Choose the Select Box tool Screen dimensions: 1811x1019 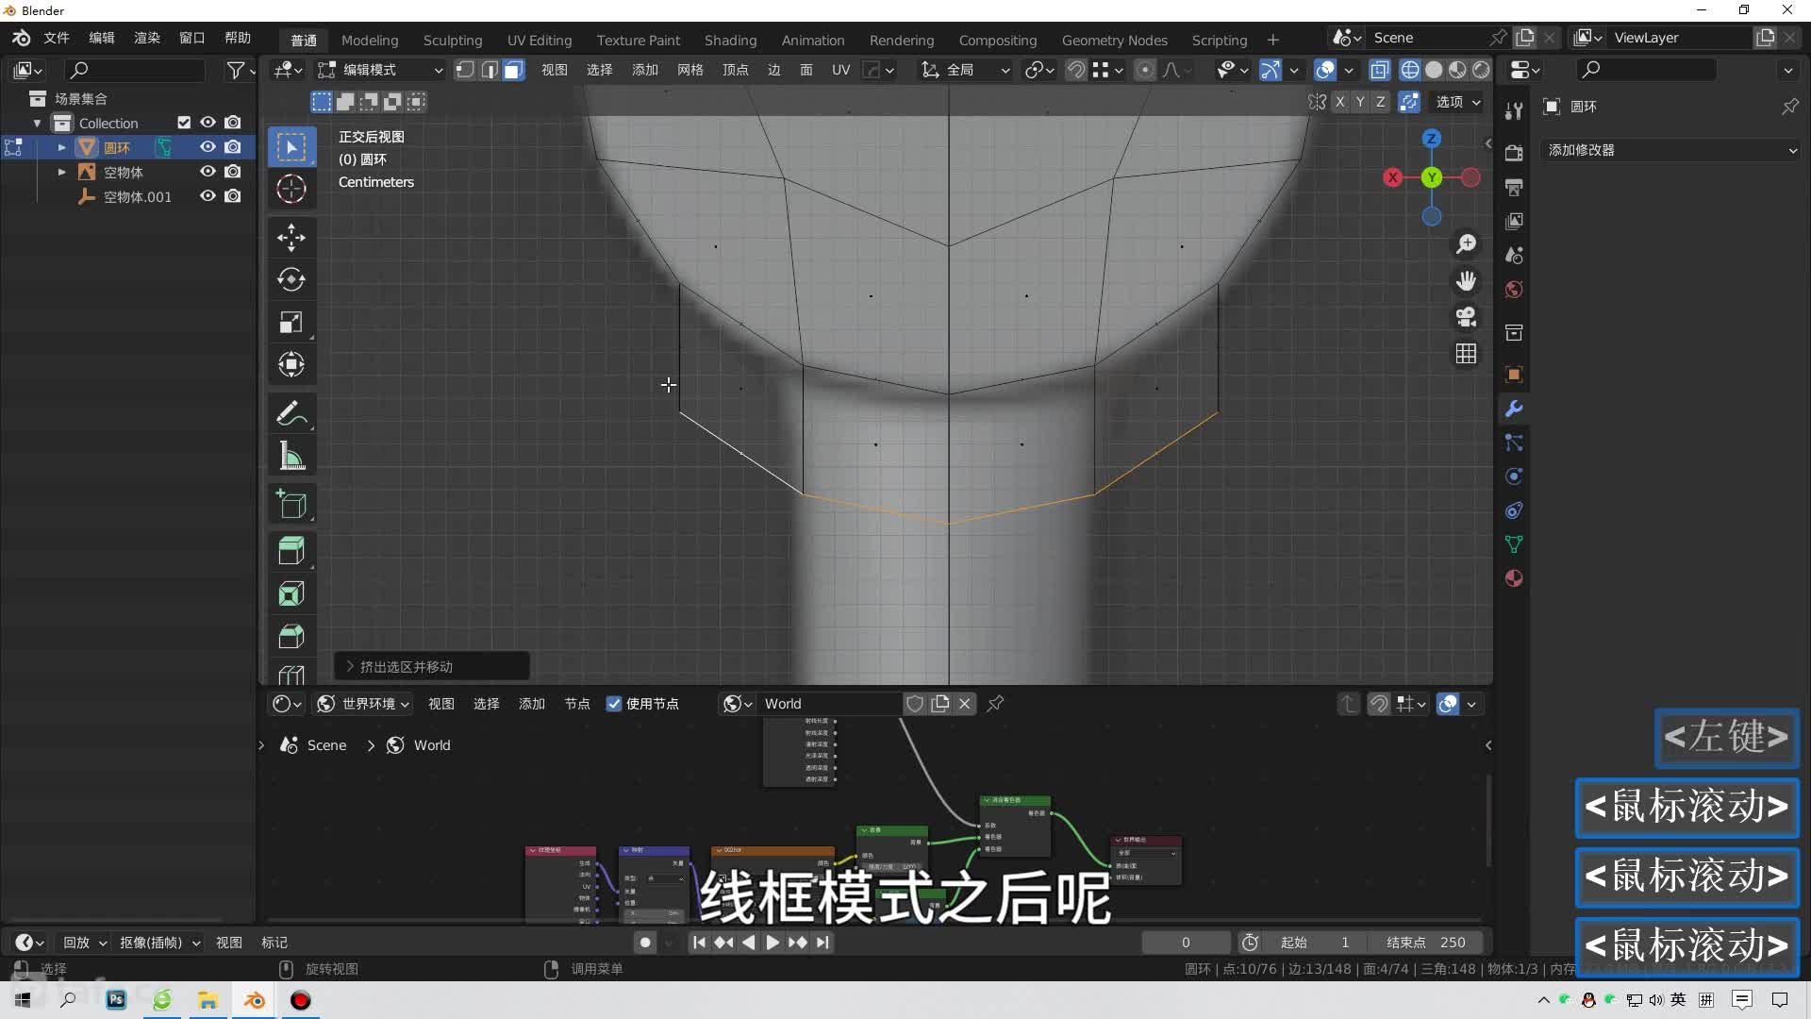(291, 146)
